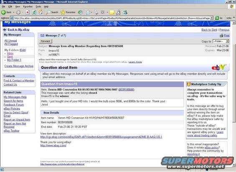Viewport: 236px width, 172px height.
Task: Open the Help menu
Action: pyautogui.click(x=46, y=7)
